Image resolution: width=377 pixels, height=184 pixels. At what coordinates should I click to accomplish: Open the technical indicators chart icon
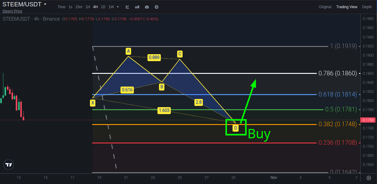click(x=127, y=7)
